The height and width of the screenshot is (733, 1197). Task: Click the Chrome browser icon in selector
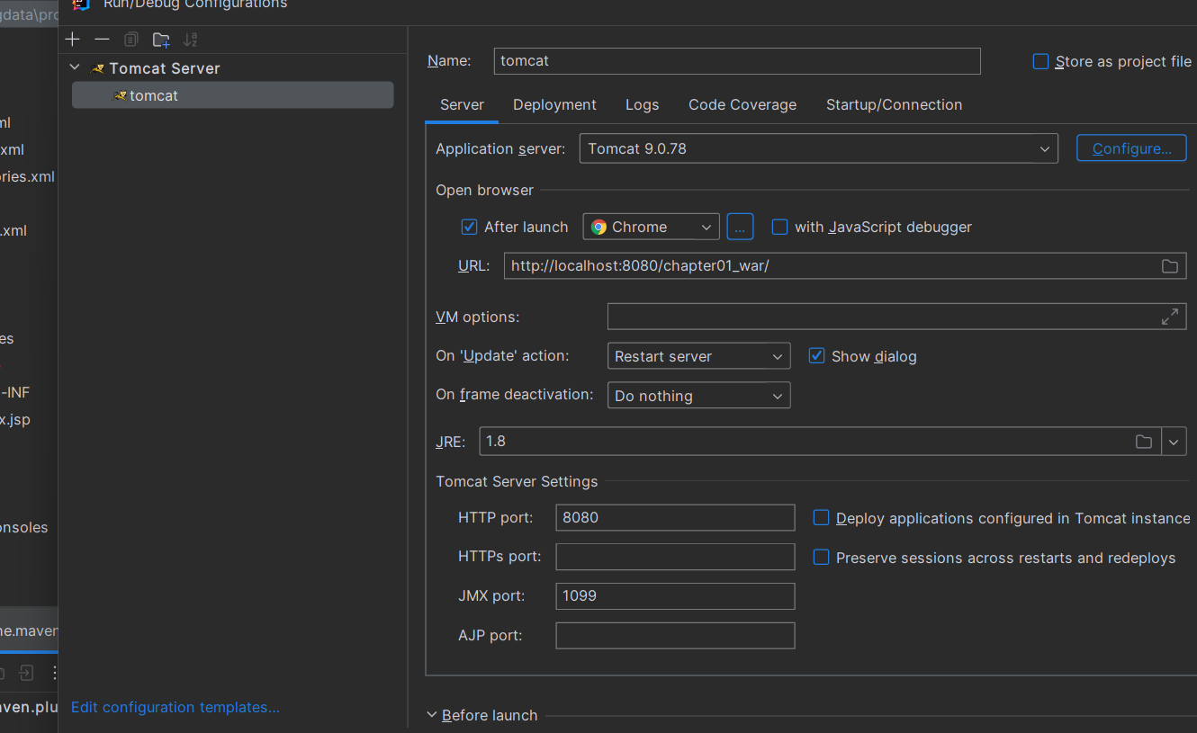599,228
